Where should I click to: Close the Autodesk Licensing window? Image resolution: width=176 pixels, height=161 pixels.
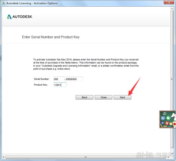(x=169, y=2)
